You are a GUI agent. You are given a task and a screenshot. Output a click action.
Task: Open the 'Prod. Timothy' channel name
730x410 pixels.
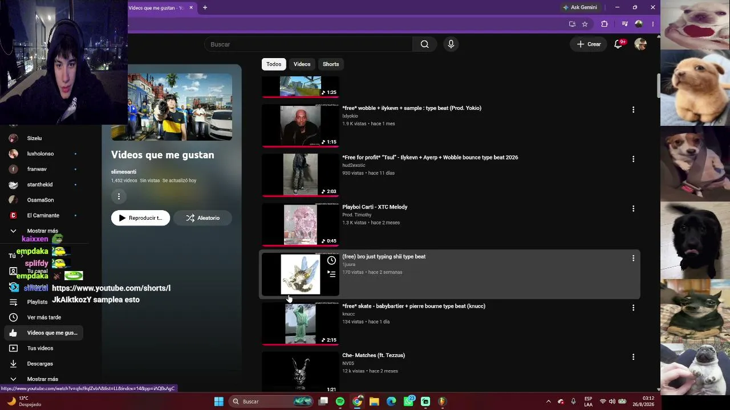point(357,215)
